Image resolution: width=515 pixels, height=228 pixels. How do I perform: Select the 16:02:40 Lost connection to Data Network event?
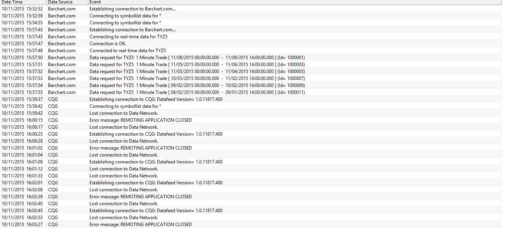[x=124, y=204]
